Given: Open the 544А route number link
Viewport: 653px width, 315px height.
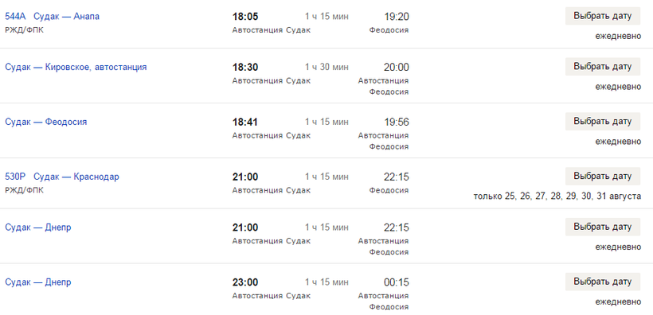Looking at the screenshot, I should tap(15, 17).
